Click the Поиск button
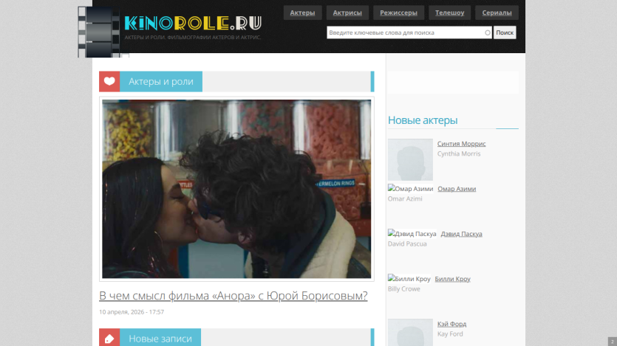The height and width of the screenshot is (346, 617). tap(505, 32)
